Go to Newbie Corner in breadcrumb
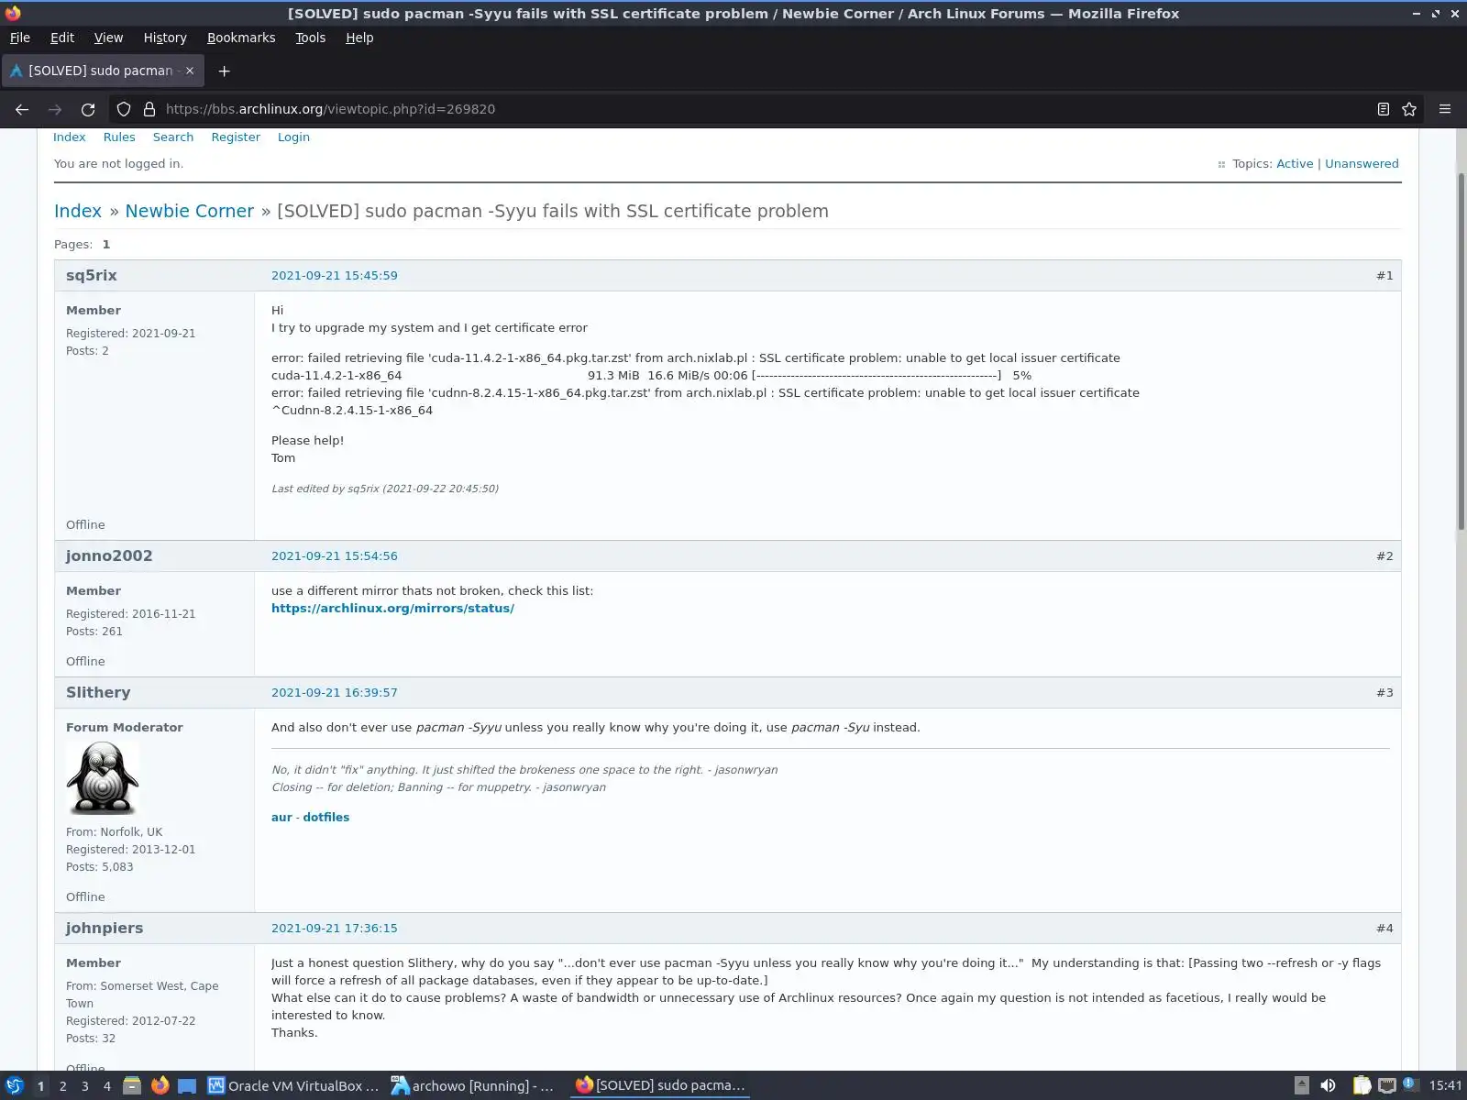1467x1100 pixels. click(x=190, y=211)
